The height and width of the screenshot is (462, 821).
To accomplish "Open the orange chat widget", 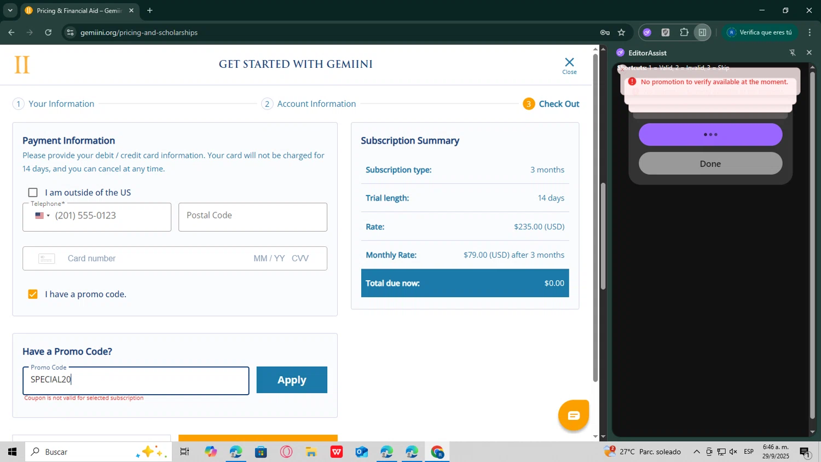I will click(x=573, y=415).
